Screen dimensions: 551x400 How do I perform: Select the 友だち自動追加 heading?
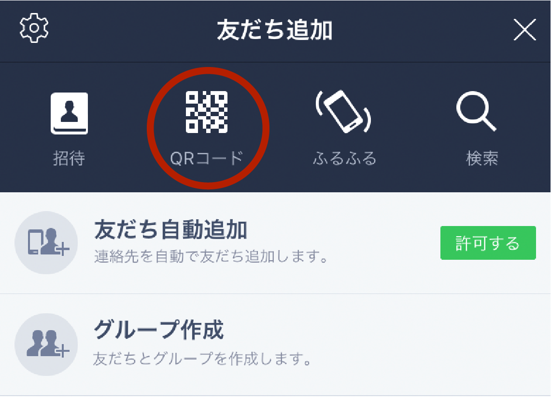[171, 230]
